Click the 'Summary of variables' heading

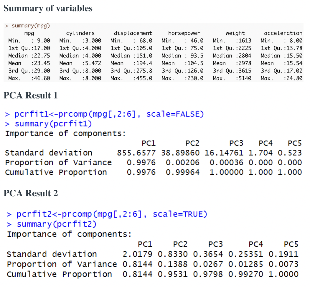click(47, 8)
